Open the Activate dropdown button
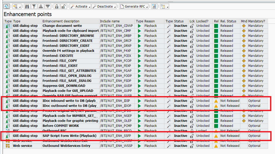Screen dimensions: 275x154 pyautogui.click(x=80, y=7)
